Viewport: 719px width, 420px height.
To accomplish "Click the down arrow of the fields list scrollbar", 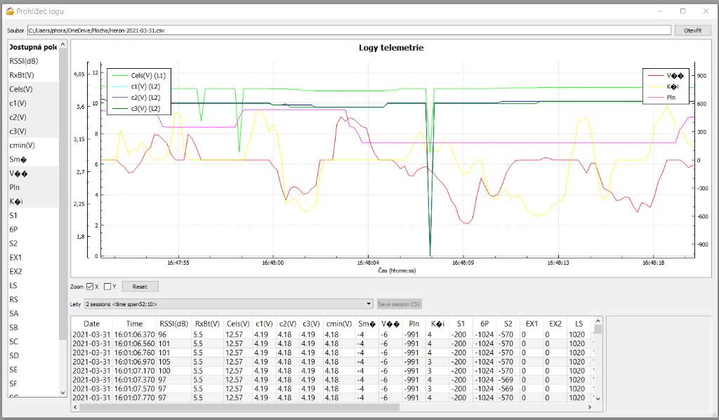I will click(63, 393).
